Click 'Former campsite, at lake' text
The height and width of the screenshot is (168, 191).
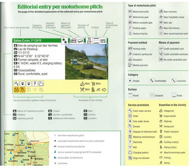(x=33, y=60)
